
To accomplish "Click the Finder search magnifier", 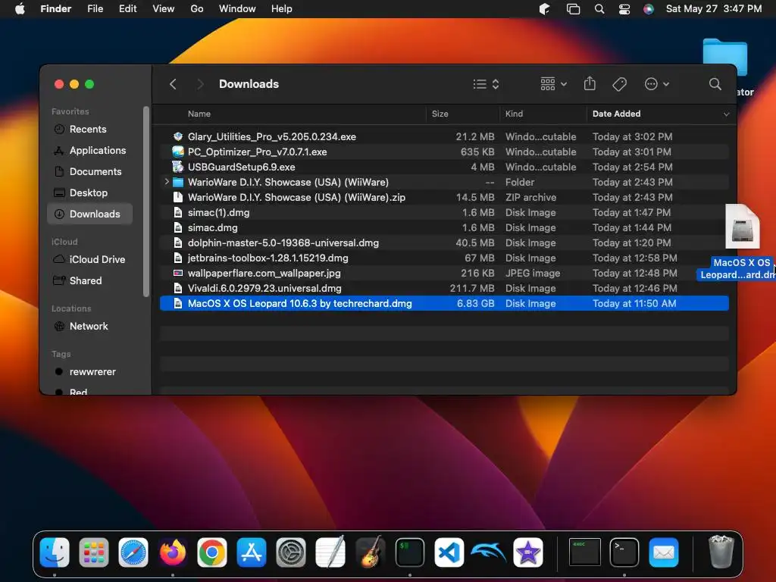I will [x=715, y=84].
